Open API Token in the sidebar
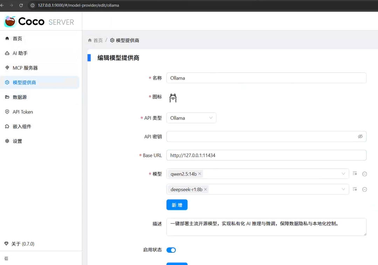Viewport: 378px width, 265px height. pos(40,112)
